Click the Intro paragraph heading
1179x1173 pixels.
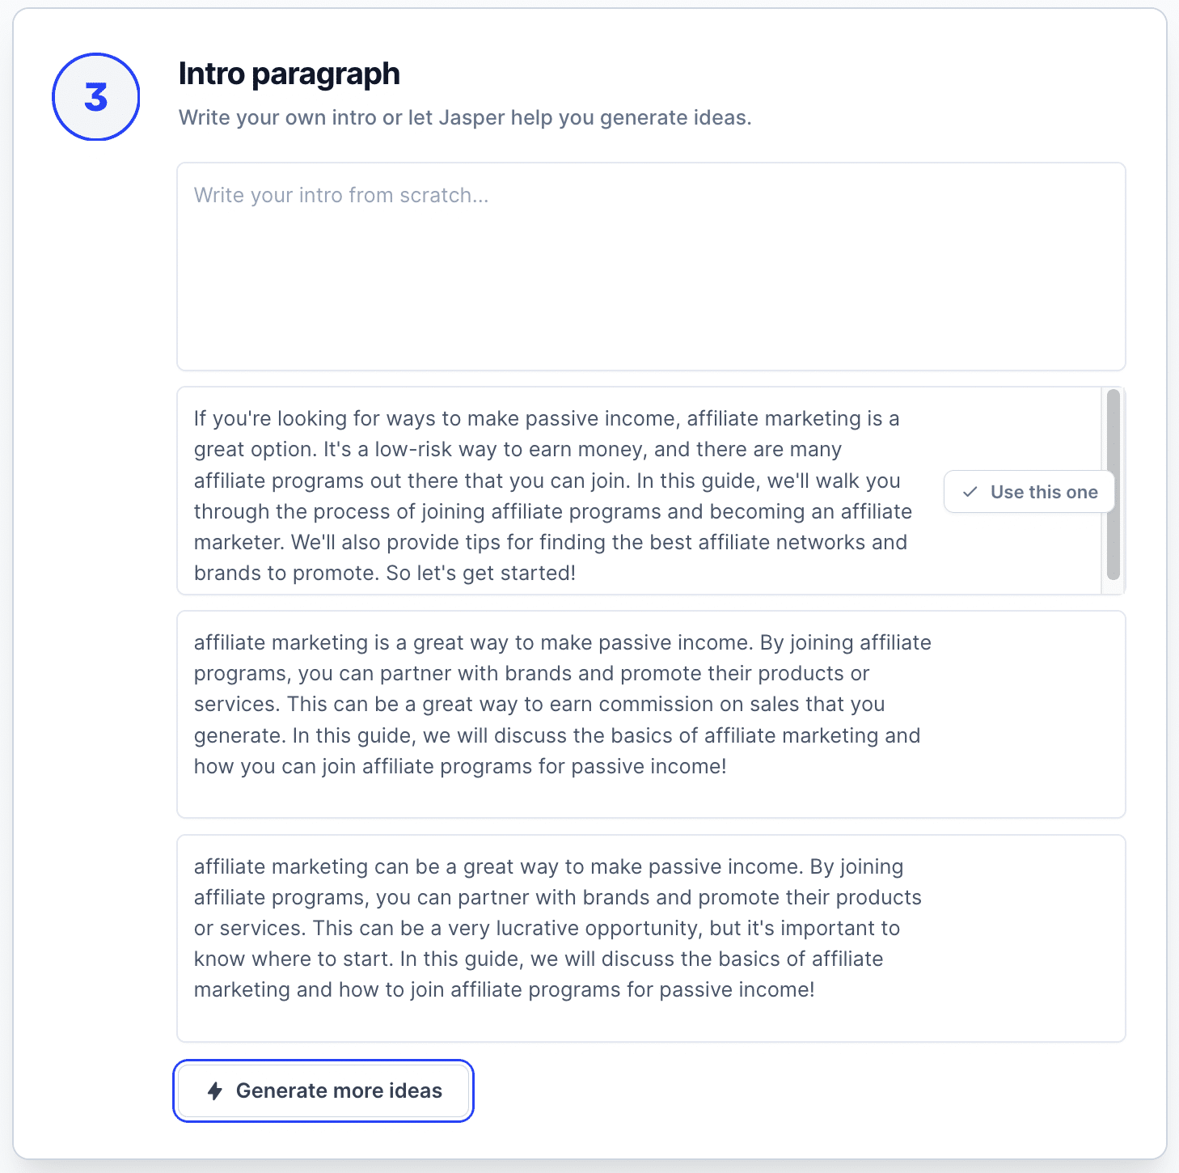pos(289,74)
